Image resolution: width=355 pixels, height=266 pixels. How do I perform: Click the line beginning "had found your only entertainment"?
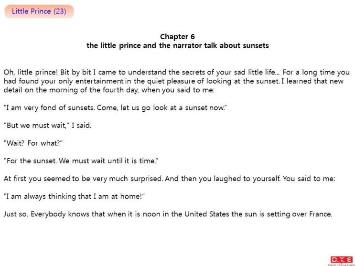[173, 81]
